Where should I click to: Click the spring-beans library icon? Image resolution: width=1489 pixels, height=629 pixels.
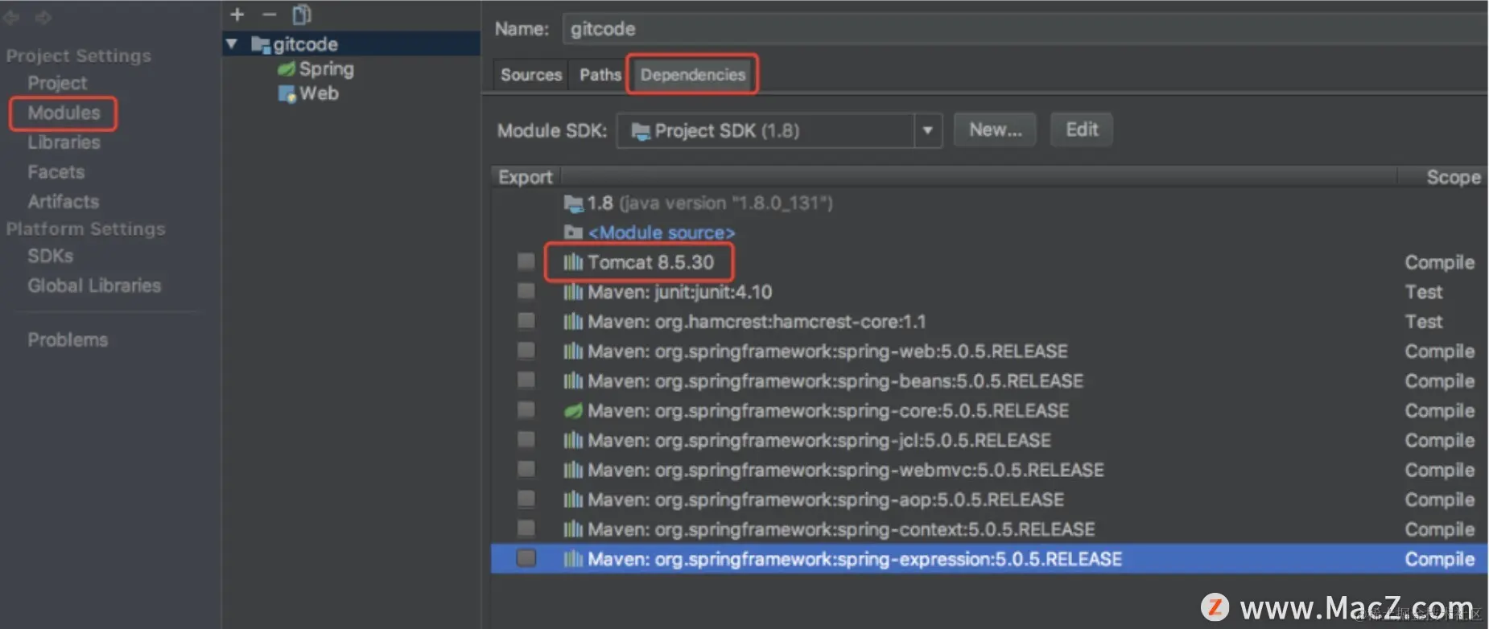(x=573, y=381)
